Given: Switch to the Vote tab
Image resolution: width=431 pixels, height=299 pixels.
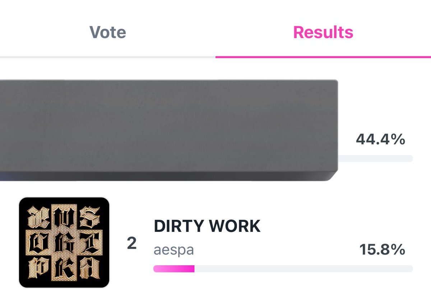Looking at the screenshot, I should (x=108, y=32).
